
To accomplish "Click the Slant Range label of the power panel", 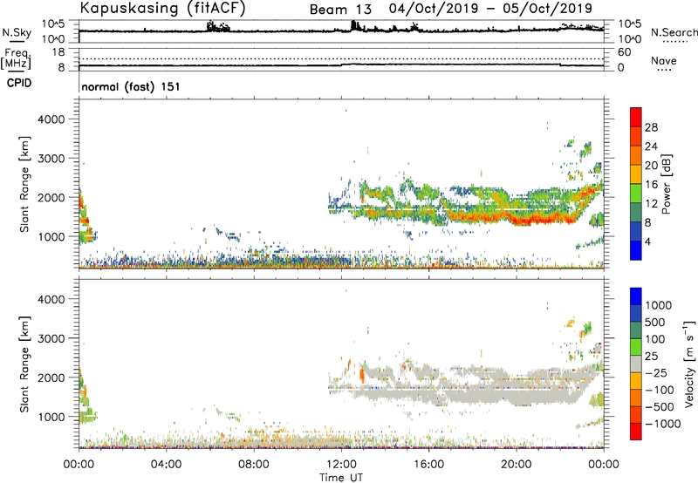I will [24, 184].
